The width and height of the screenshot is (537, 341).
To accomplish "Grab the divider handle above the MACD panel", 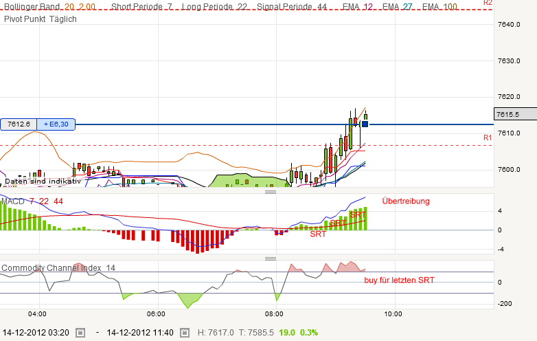I will click(271, 192).
